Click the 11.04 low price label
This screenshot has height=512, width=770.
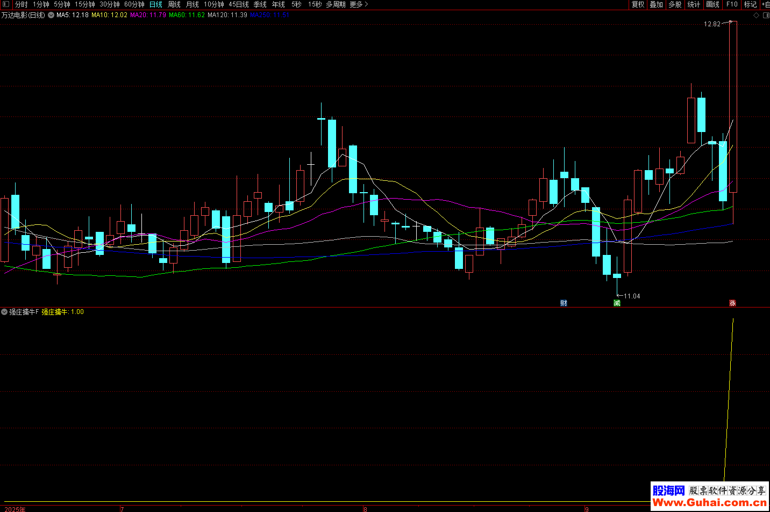coord(632,296)
